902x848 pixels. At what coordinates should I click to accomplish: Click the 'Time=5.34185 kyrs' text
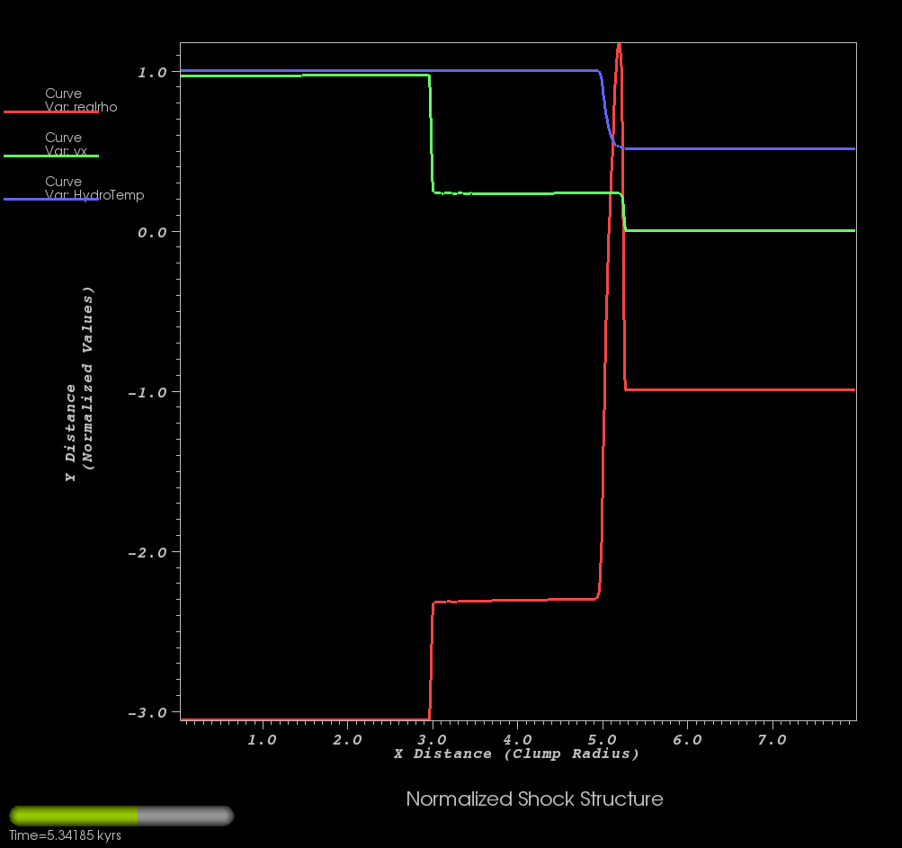[65, 835]
